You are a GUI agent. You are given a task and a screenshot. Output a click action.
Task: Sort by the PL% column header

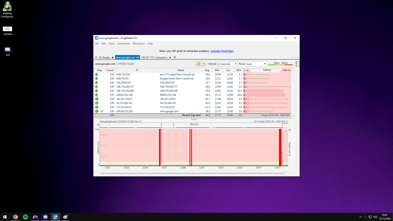tap(239, 70)
